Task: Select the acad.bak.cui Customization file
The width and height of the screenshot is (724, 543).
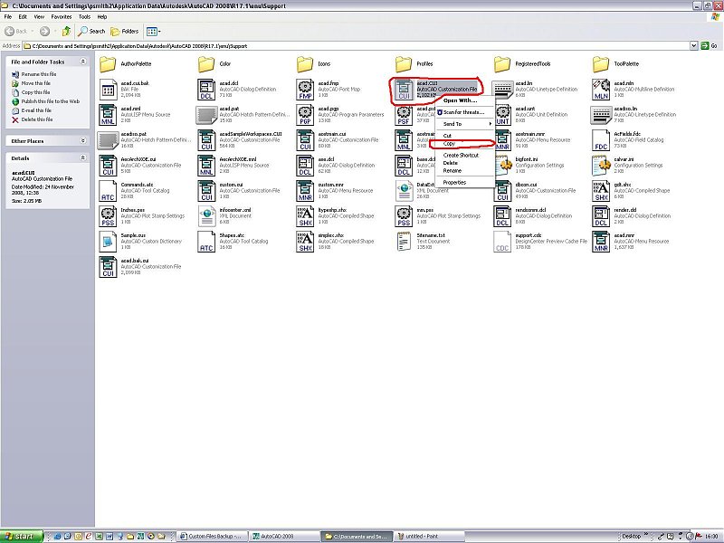Action: 140,267
